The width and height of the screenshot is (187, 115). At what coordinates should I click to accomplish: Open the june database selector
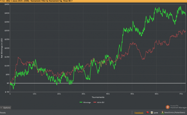(156, 113)
